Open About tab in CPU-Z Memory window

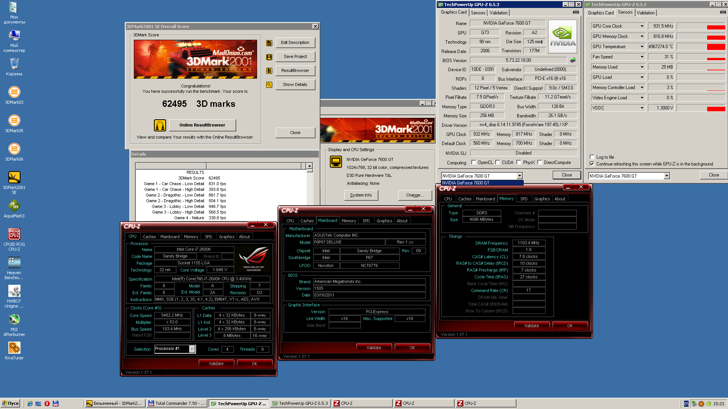coord(560,199)
